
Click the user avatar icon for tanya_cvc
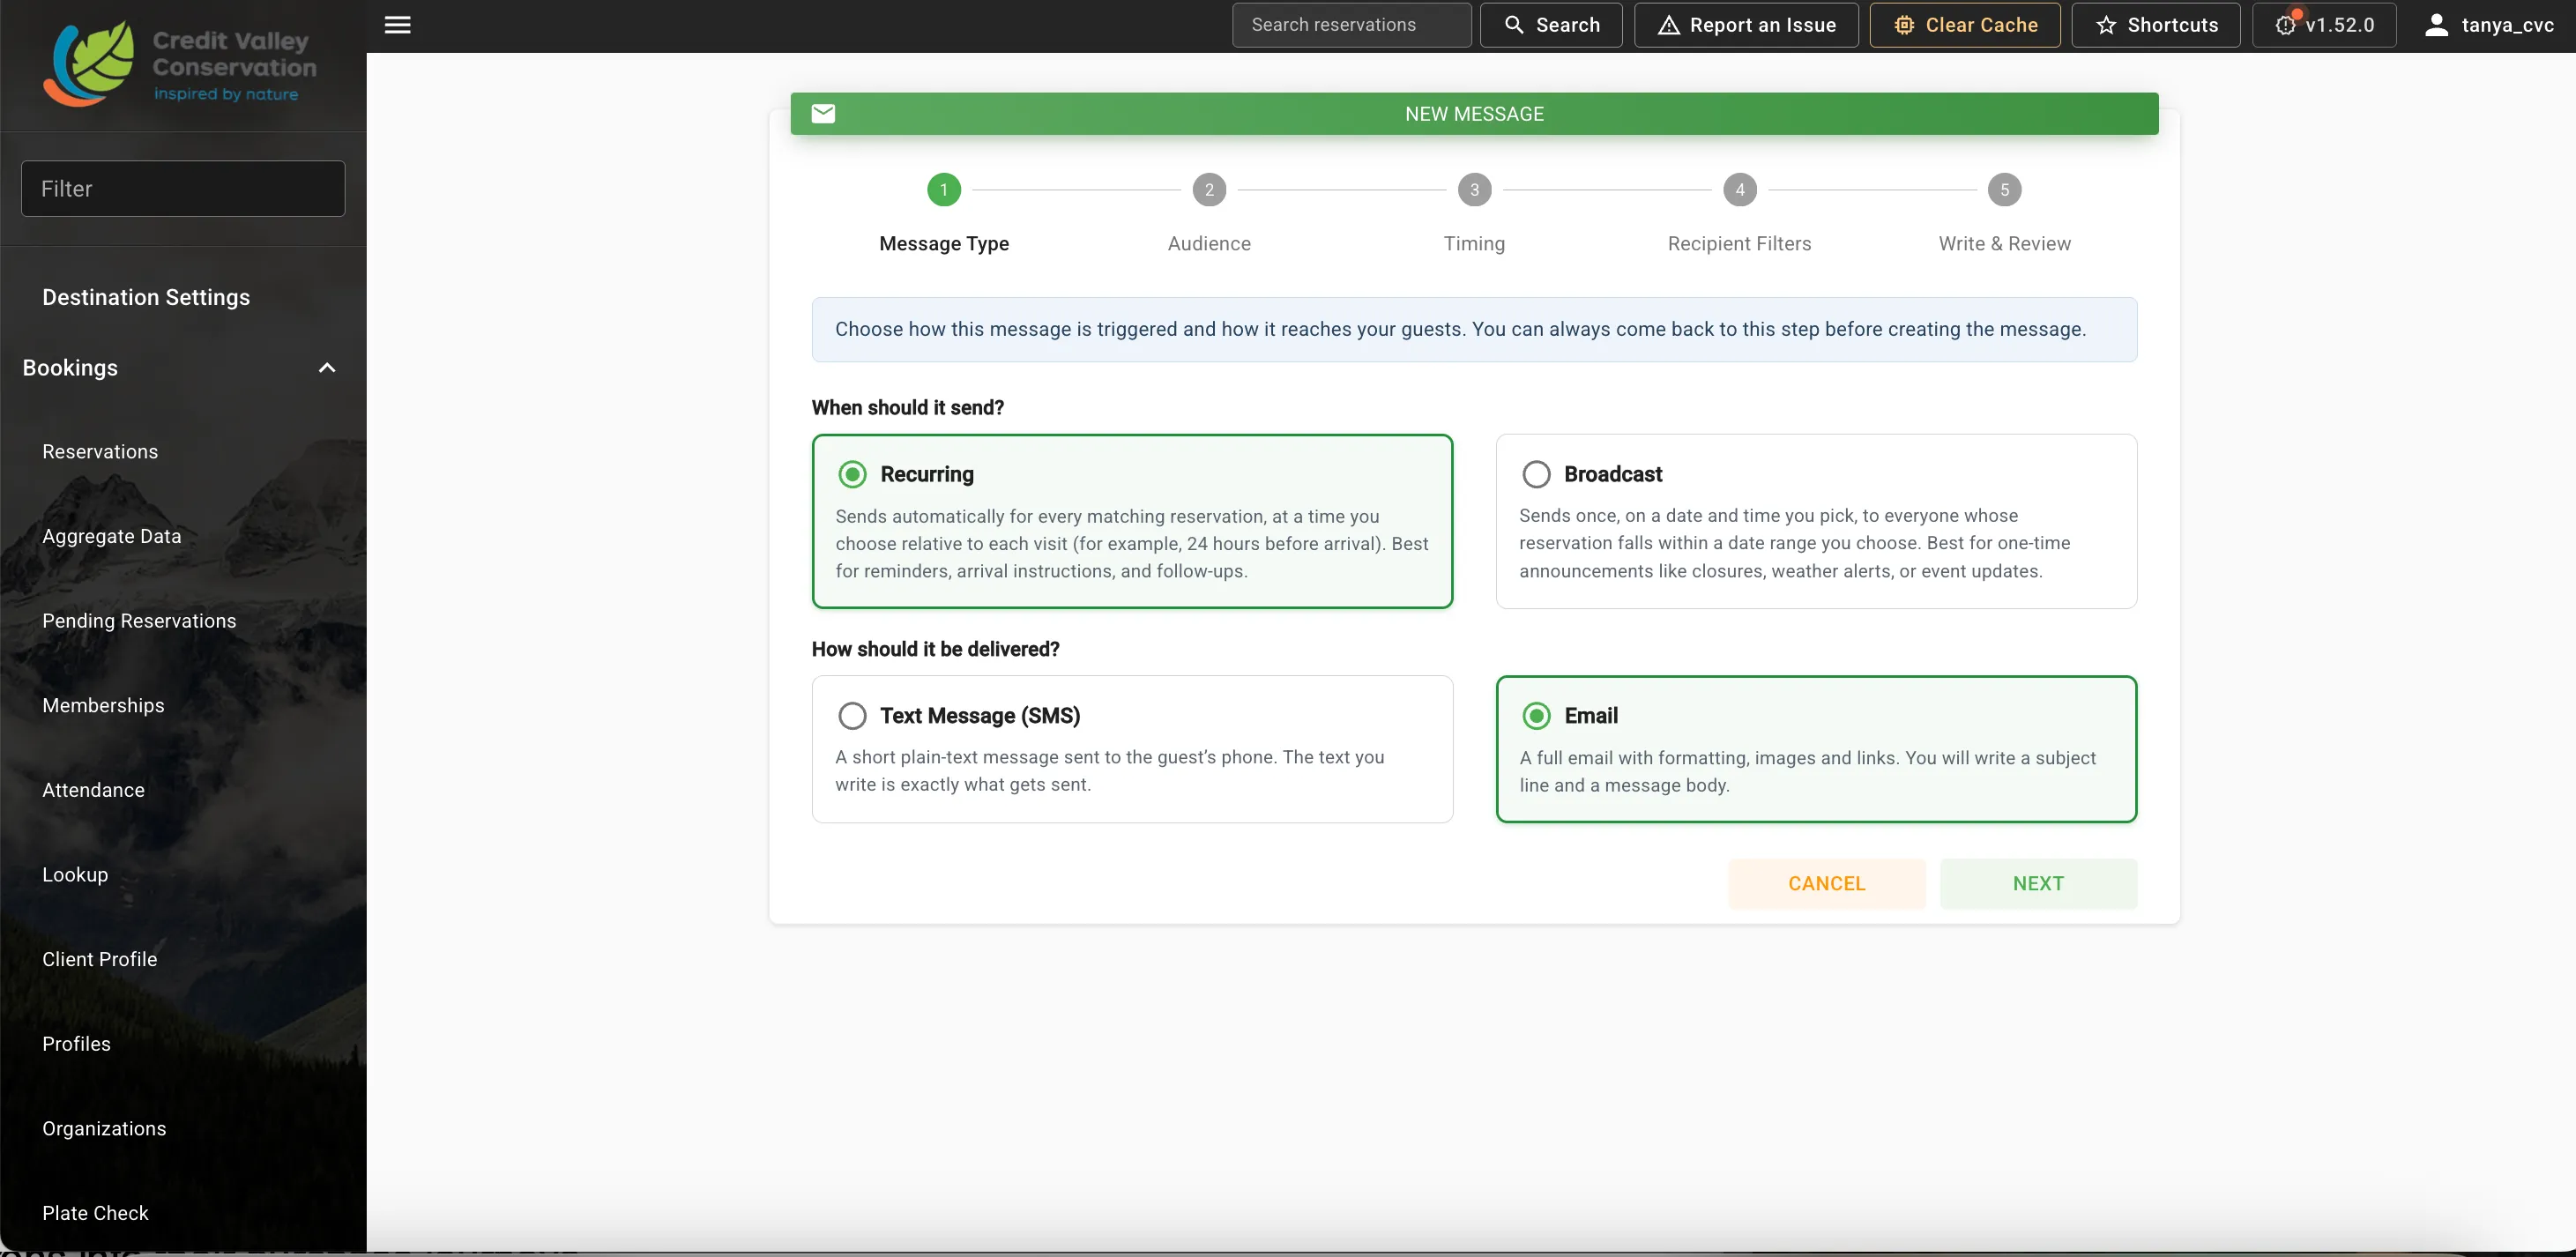2436,25
